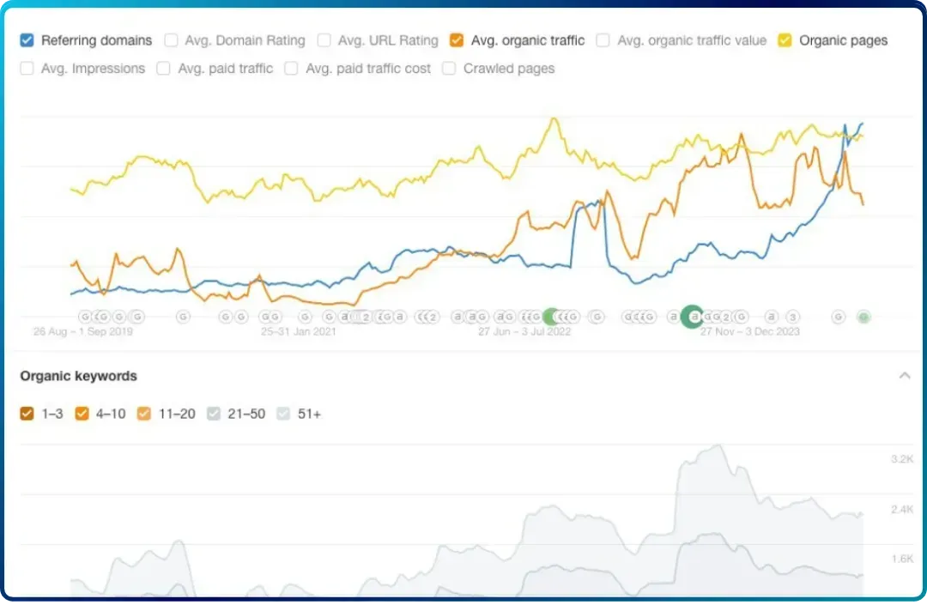927x605 pixels.
Task: Toggle the 4–10 keyword position checkbox
Action: [82, 414]
